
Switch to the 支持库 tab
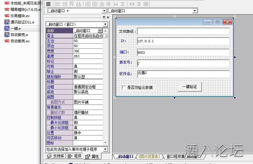point(56,156)
